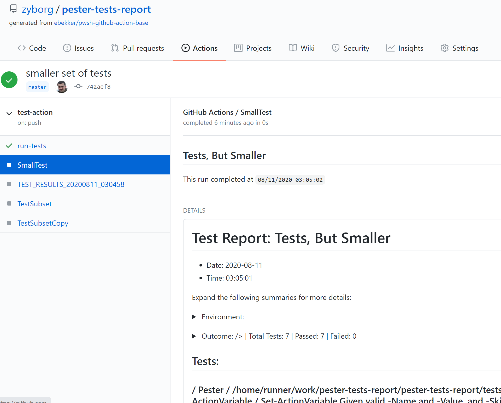
Task: Open the Wiki tab
Action: 302,48
